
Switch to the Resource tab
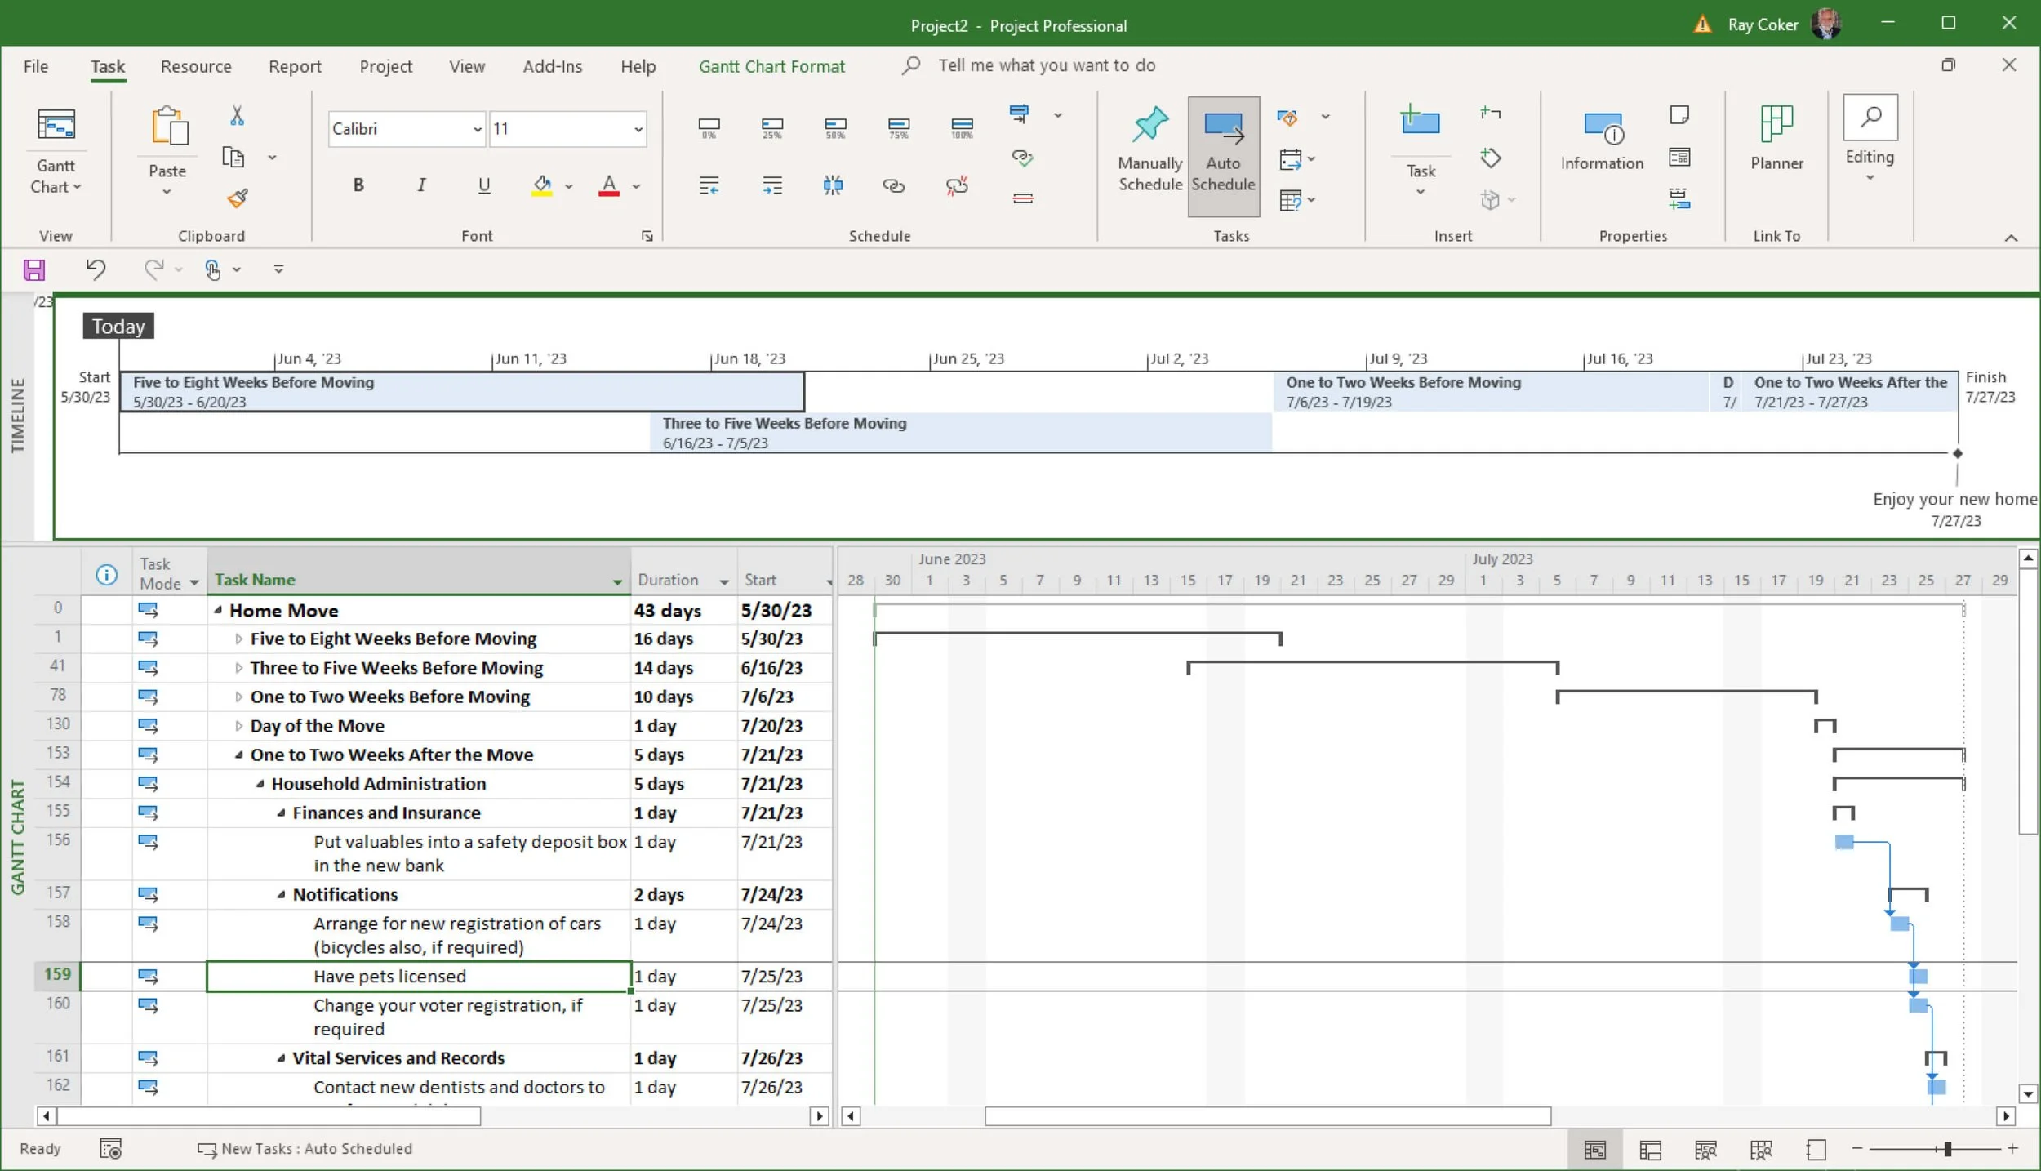(x=196, y=65)
